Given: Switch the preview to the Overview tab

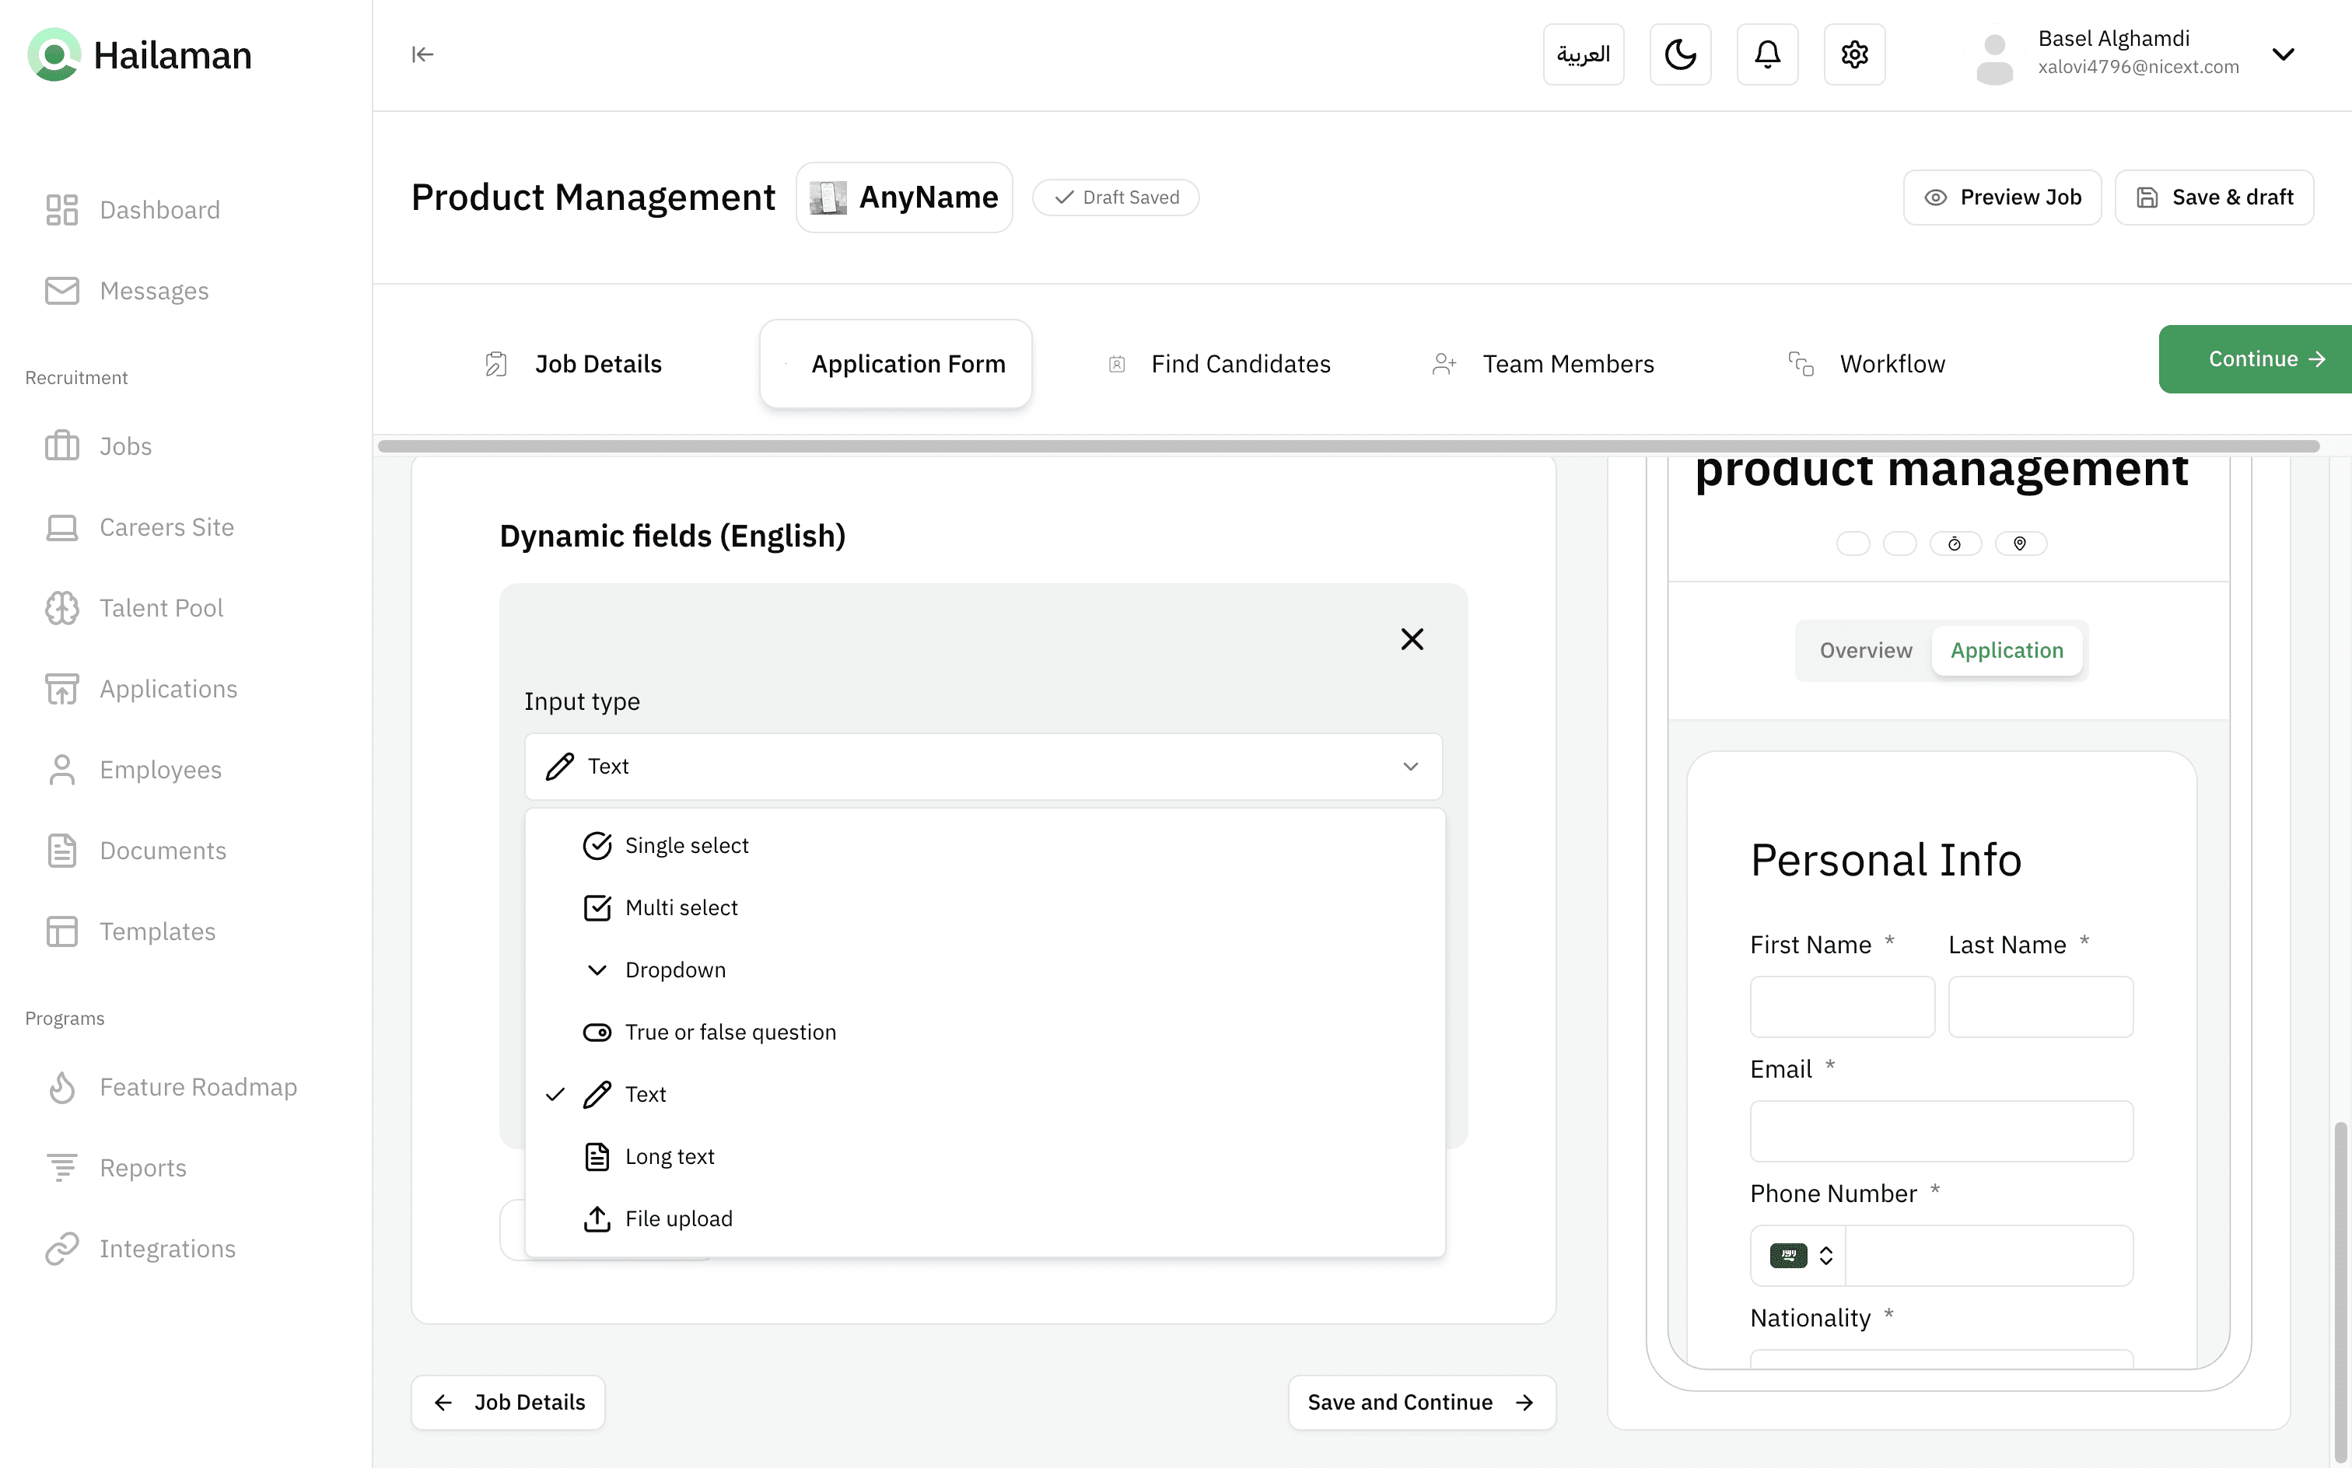Looking at the screenshot, I should click(1865, 651).
